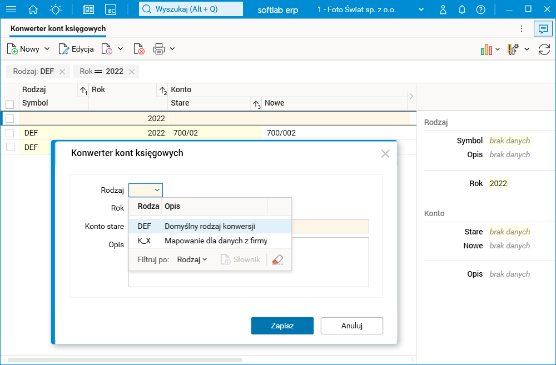
Task: Click the Opis column header in dropdown
Action: click(x=215, y=206)
